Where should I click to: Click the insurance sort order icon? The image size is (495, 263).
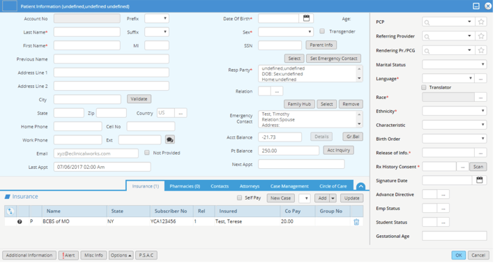(x=10, y=211)
